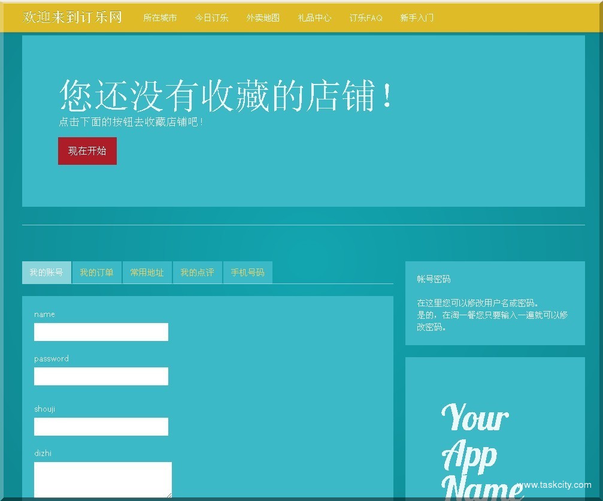Click into the shouji input field

click(101, 426)
